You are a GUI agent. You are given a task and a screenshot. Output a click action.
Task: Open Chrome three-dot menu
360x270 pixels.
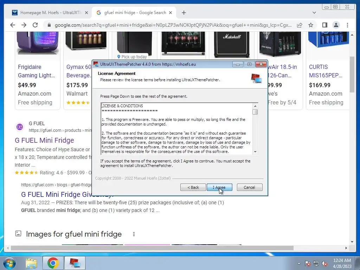(347, 25)
